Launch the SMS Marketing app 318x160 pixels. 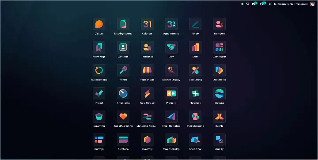click(195, 117)
